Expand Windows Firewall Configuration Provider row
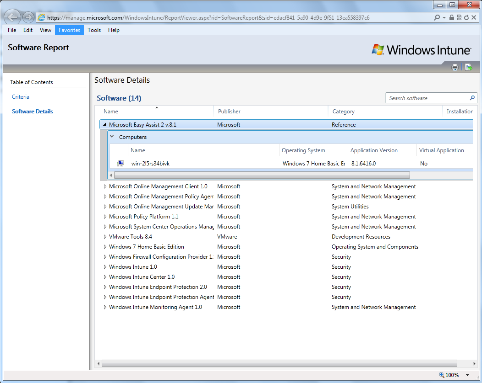The image size is (482, 383). 105,257
